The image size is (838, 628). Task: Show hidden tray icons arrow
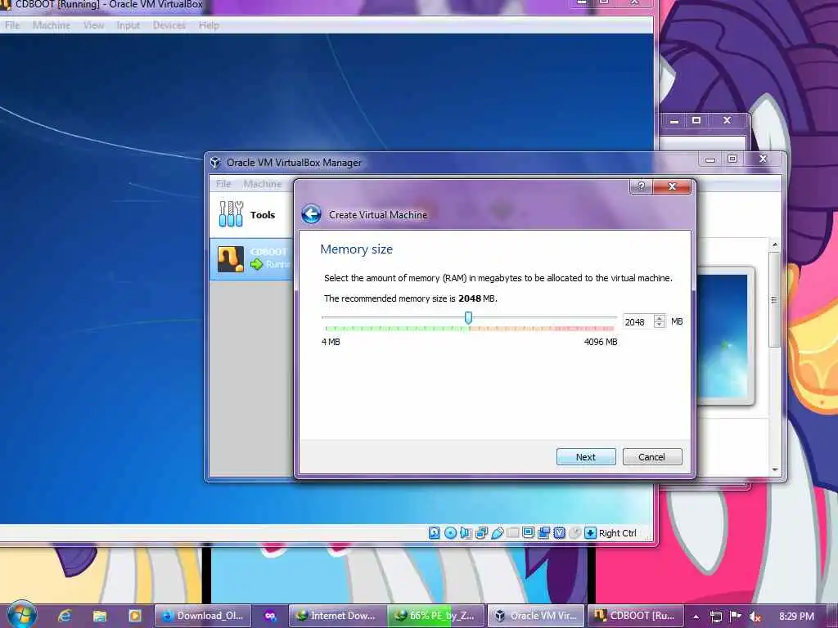pyautogui.click(x=696, y=617)
